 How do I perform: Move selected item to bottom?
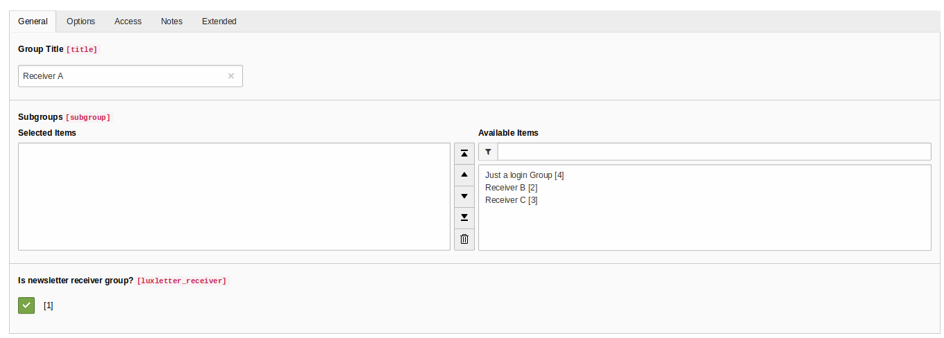(464, 217)
